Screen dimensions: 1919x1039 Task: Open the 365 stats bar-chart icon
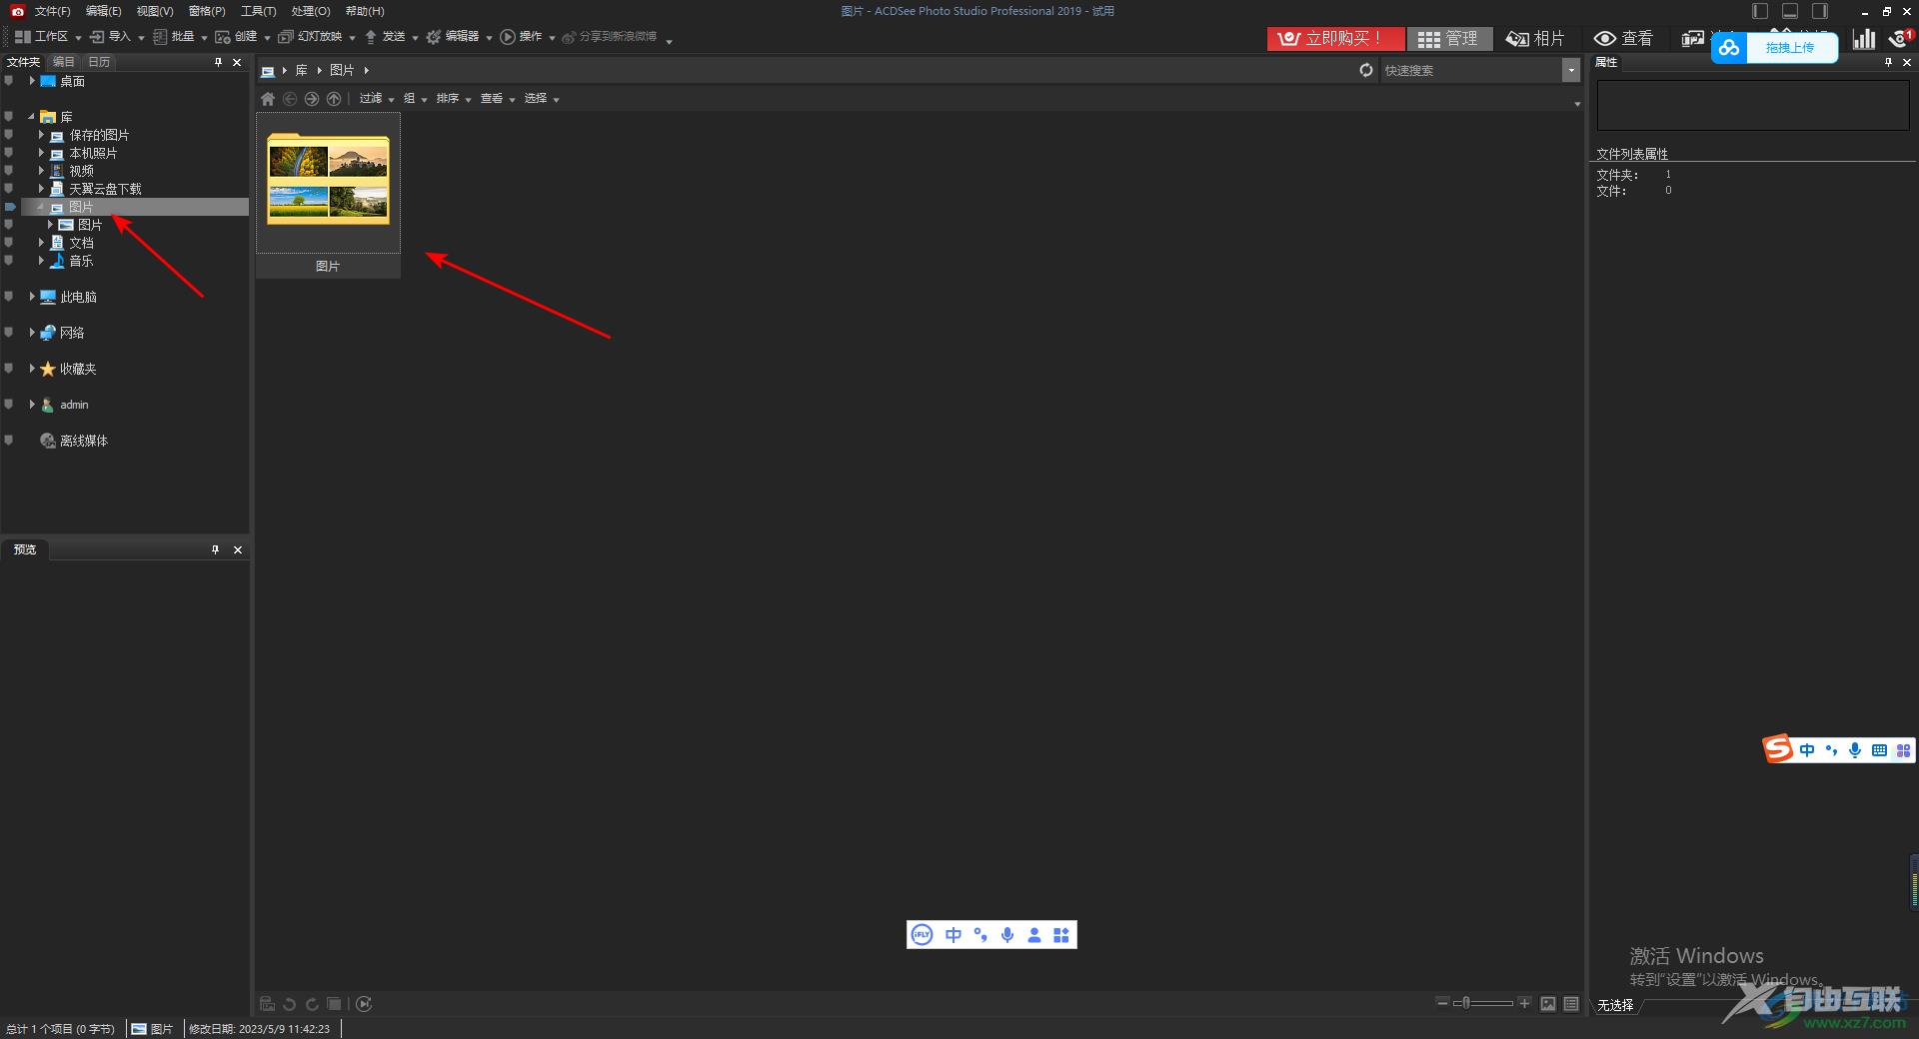pyautogui.click(x=1864, y=39)
